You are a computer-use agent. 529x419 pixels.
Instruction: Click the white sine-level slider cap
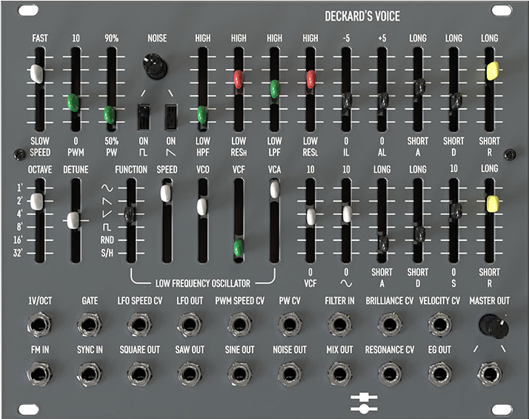point(347,214)
